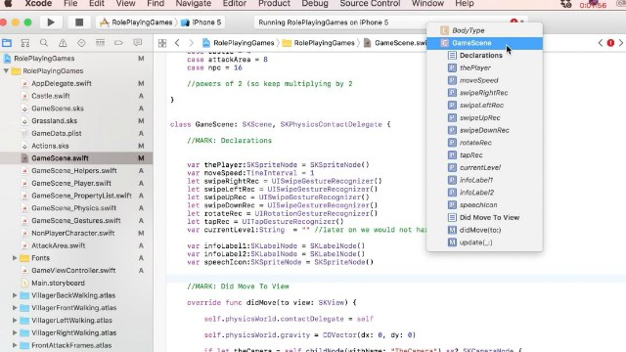Image resolution: width=626 pixels, height=352 pixels.
Task: Jump to swipeDownRec property
Action: tap(484, 130)
